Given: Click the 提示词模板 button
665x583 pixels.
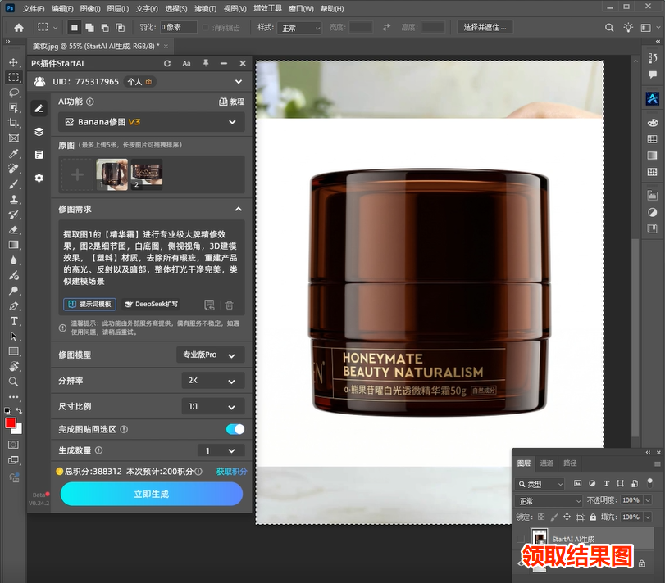Looking at the screenshot, I should [89, 305].
